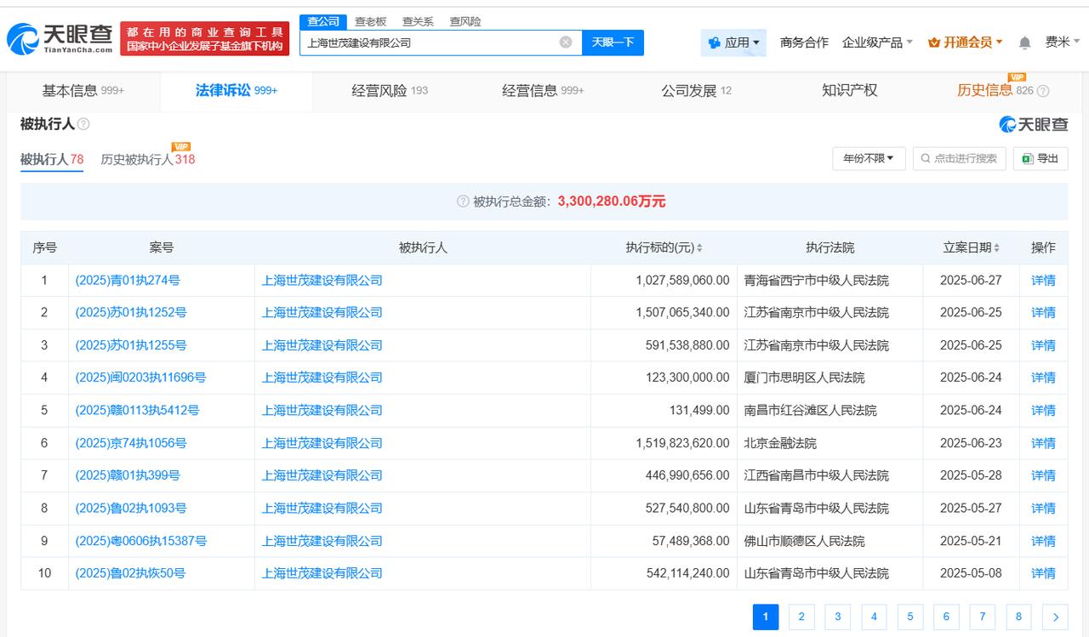1089x637 pixels.
Task: Open case (2025)京74执1056号
Action: click(x=131, y=443)
